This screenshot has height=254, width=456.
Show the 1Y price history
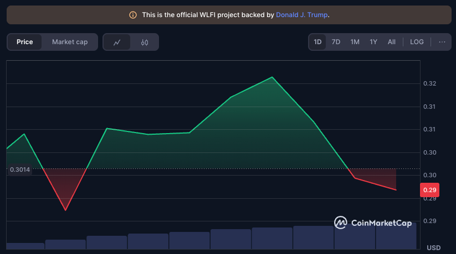tap(373, 42)
